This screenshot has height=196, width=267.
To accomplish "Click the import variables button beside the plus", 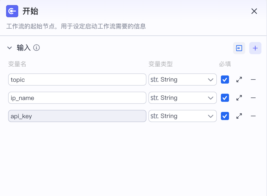I will pos(239,48).
